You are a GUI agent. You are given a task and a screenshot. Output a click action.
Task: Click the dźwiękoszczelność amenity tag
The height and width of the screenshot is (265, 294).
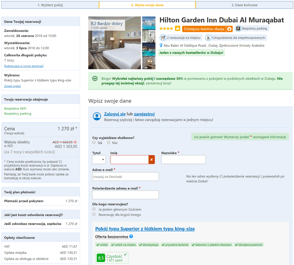point(249,245)
